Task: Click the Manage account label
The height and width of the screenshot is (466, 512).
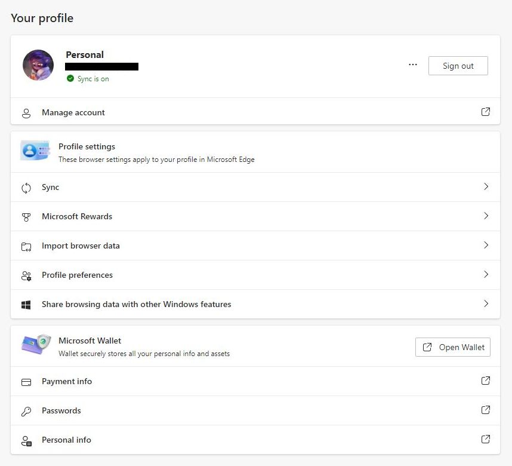Action: [x=73, y=112]
